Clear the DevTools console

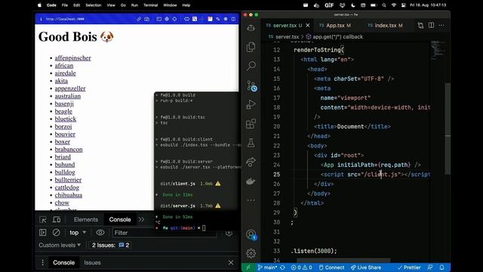56,233
